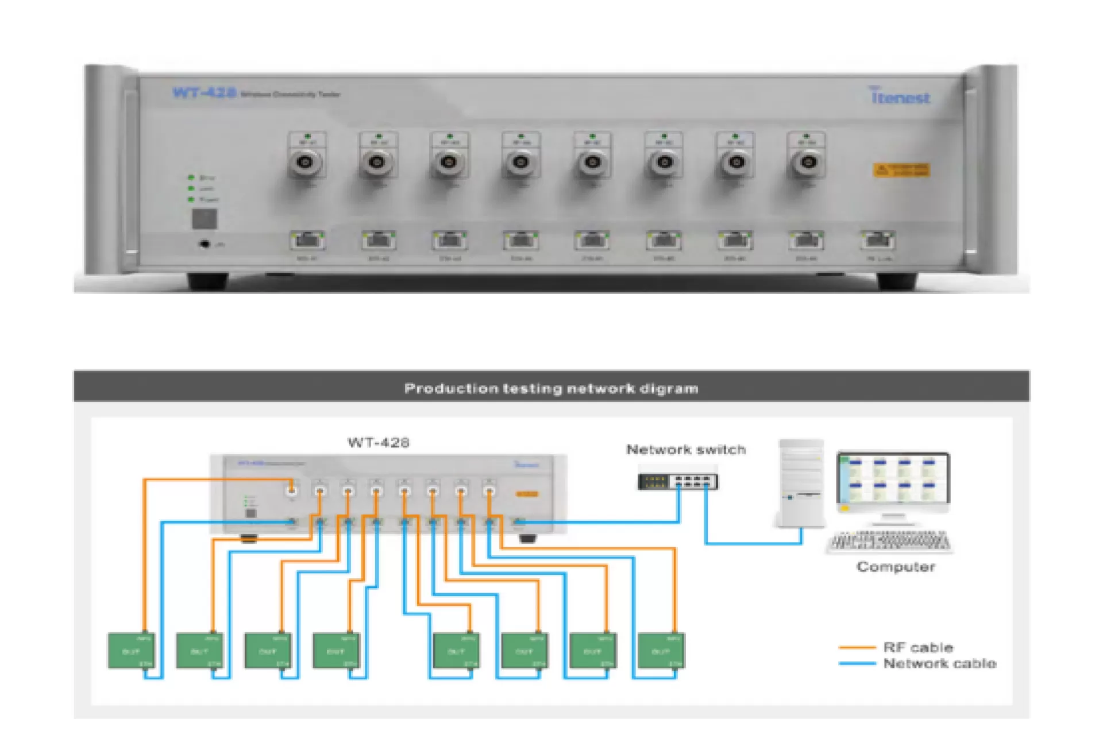Click the third RF connector on the tester
Screen dimensions: 1103x735
(x=449, y=162)
